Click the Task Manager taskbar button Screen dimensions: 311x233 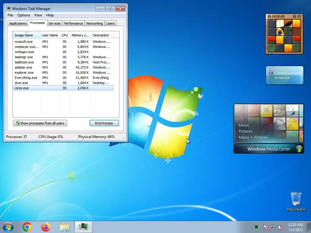tap(84, 227)
